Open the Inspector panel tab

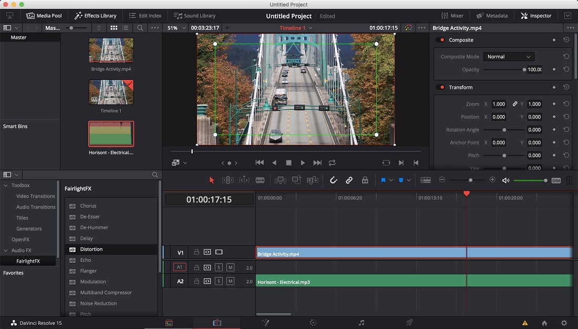[x=536, y=15]
